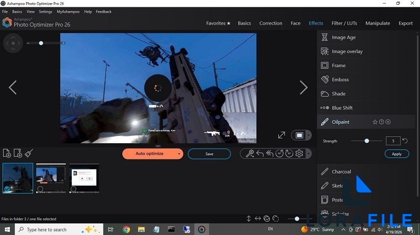Screen dimensions: 420x235
Task: Click the pan navigation wheel
Action: [x=13, y=43]
